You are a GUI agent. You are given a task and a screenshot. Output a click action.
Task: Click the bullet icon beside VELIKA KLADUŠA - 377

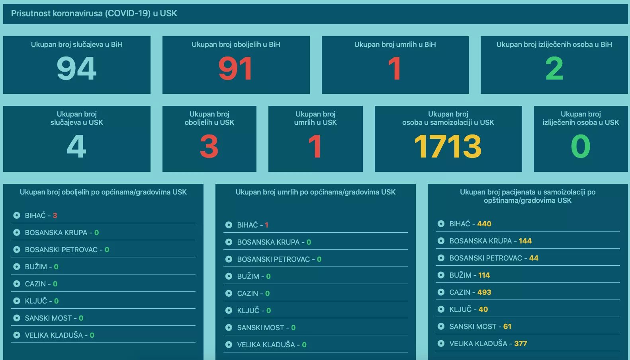click(x=441, y=344)
